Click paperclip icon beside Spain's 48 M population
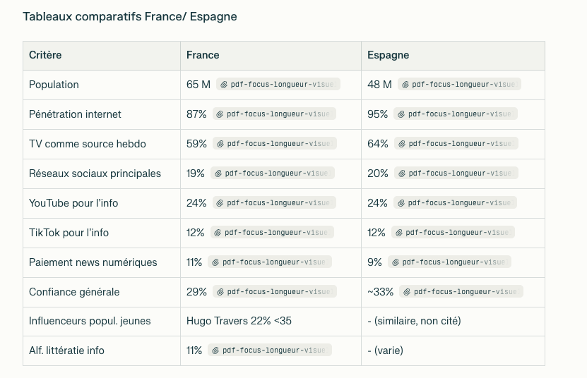 [x=405, y=85]
